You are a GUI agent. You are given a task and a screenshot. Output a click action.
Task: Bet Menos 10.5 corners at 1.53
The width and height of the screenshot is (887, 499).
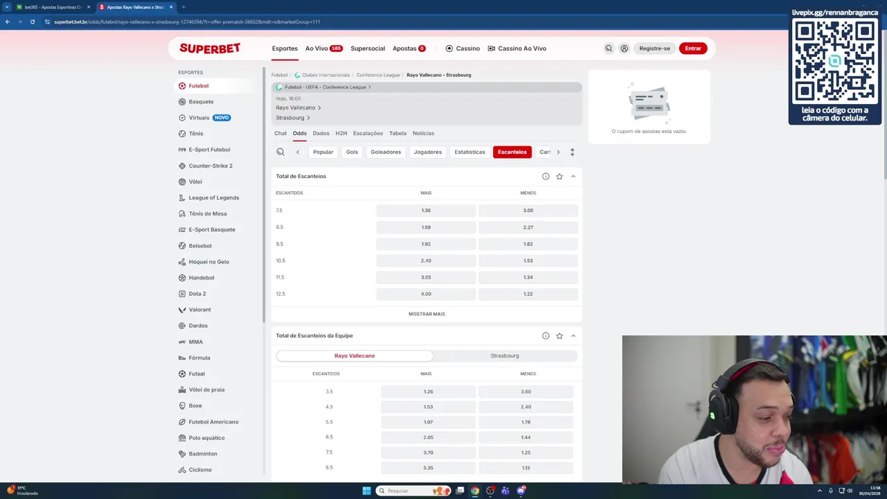click(528, 261)
